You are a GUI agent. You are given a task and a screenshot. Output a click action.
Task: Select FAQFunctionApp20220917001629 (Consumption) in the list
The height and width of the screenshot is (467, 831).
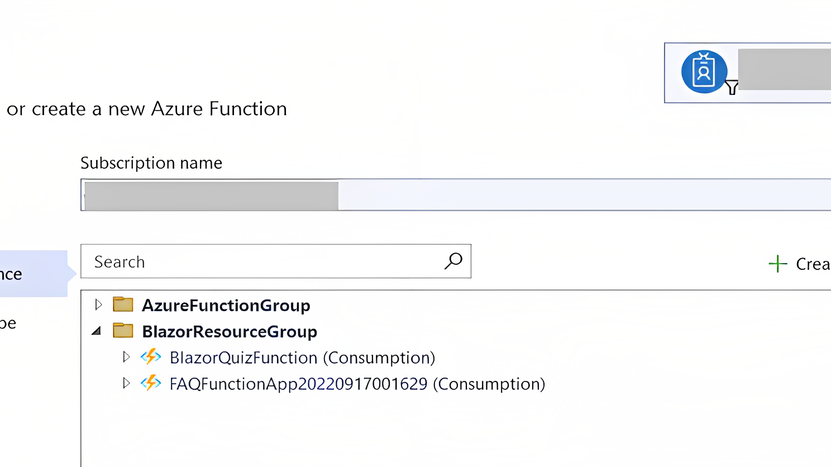(x=357, y=384)
